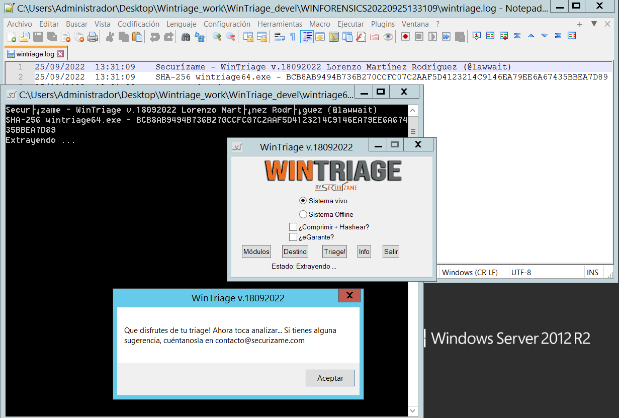The image size is (619, 418).
Task: Open the Buscar menu
Action: 76,24
